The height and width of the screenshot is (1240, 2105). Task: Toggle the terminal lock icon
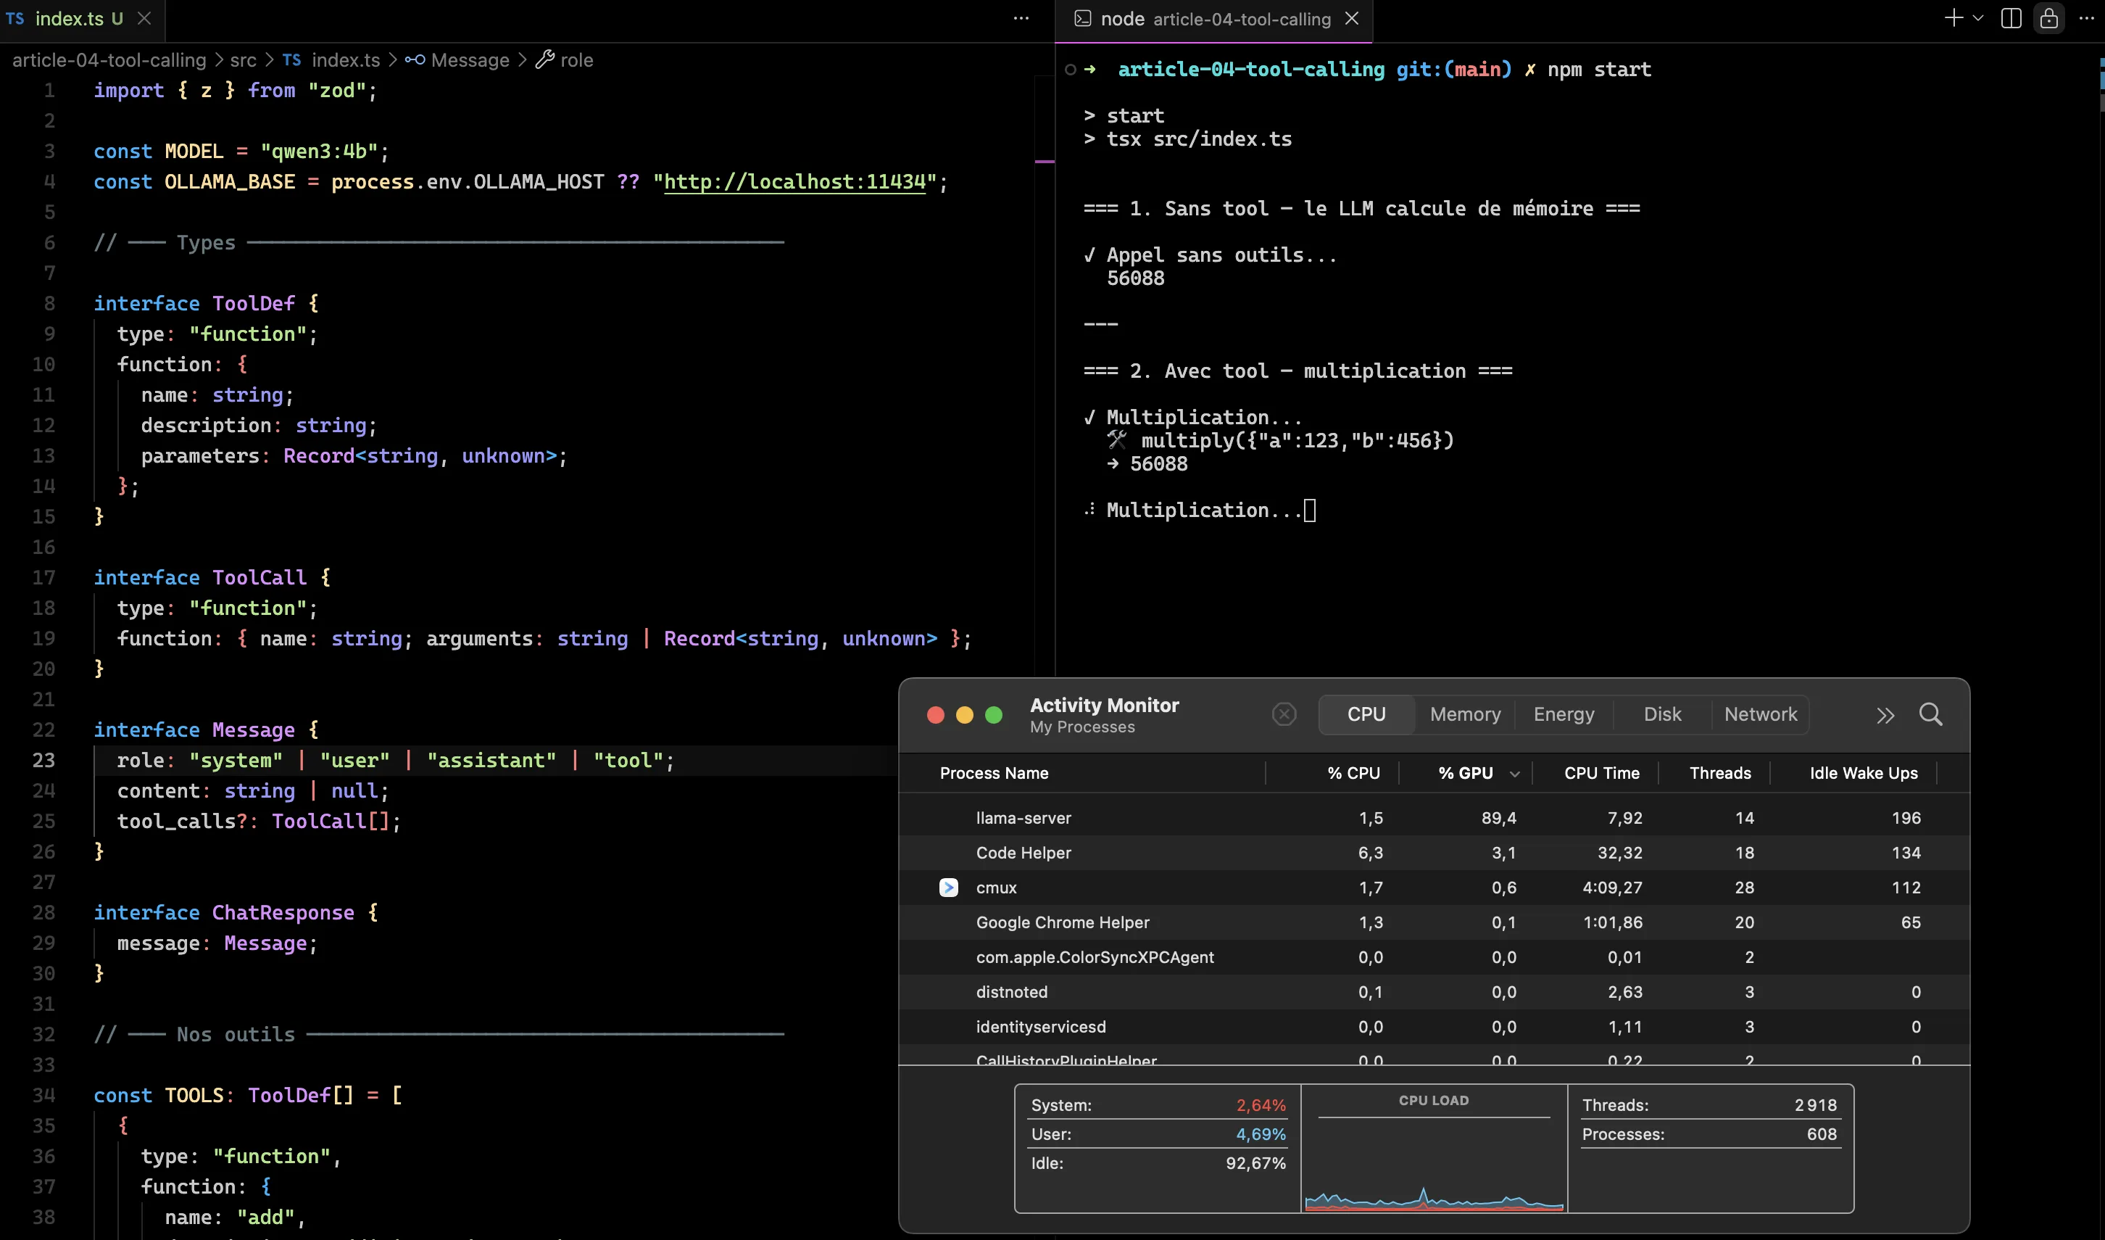point(2049,18)
